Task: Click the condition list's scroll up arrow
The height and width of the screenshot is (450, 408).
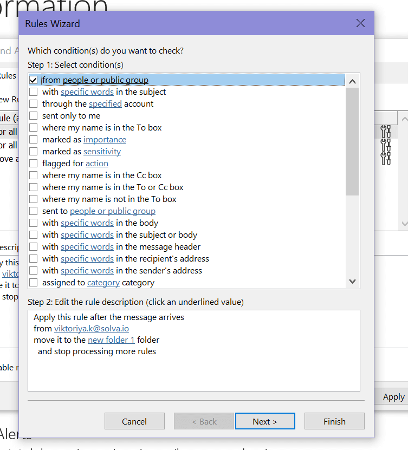Action: (352, 81)
